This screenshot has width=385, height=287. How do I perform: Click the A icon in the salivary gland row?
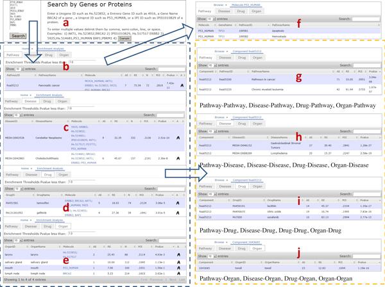point(178,262)
